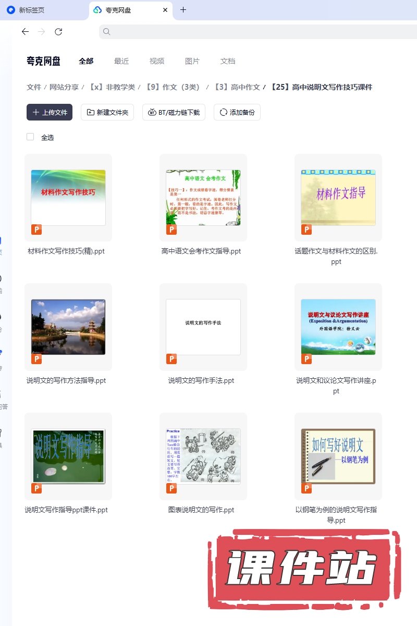Open a new browser tab with plus icon
The image size is (417, 626).
[x=183, y=10]
